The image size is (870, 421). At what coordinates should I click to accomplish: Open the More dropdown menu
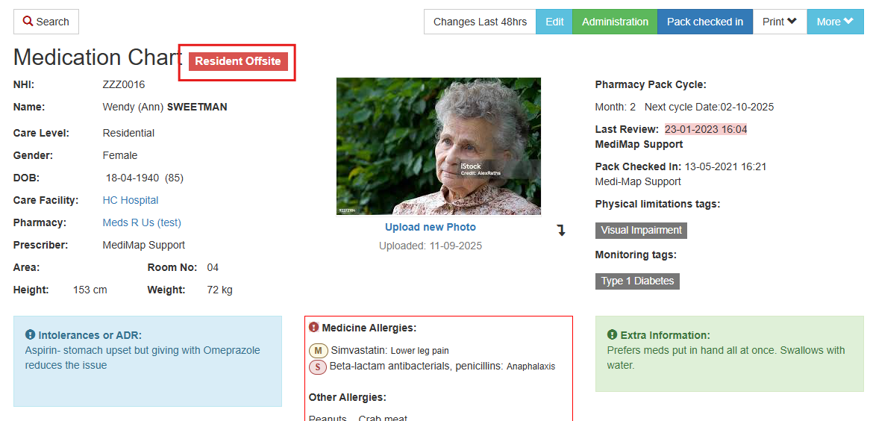pos(834,22)
